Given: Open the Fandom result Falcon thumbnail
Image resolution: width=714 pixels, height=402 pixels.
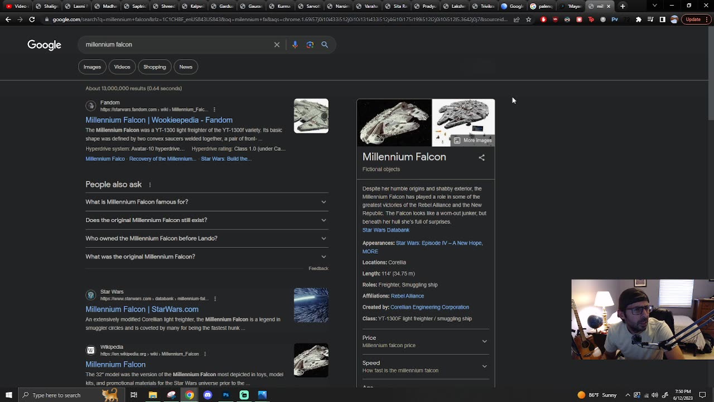Looking at the screenshot, I should coord(311,116).
